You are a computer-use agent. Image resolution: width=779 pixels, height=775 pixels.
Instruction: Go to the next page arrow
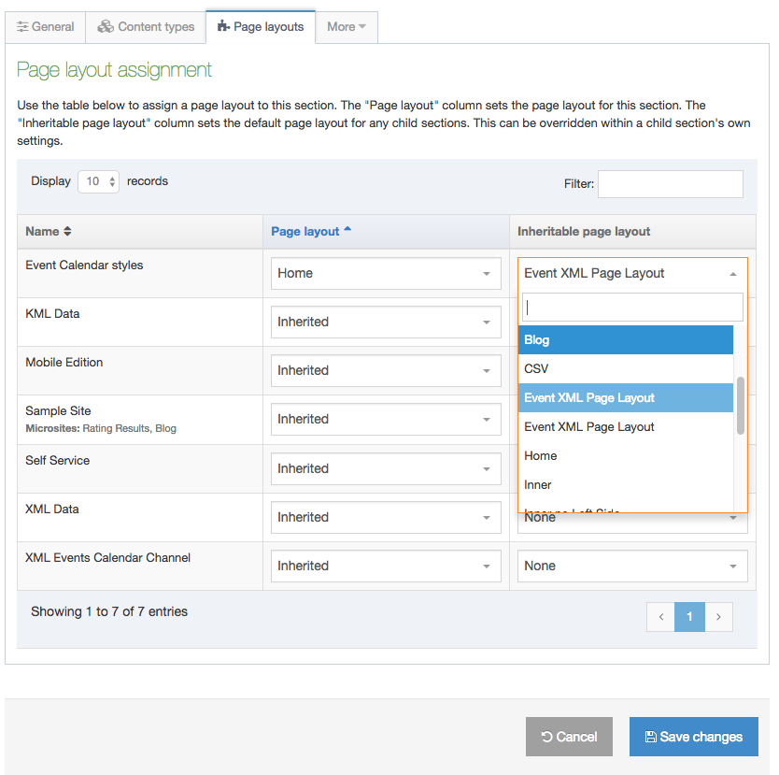tap(718, 617)
